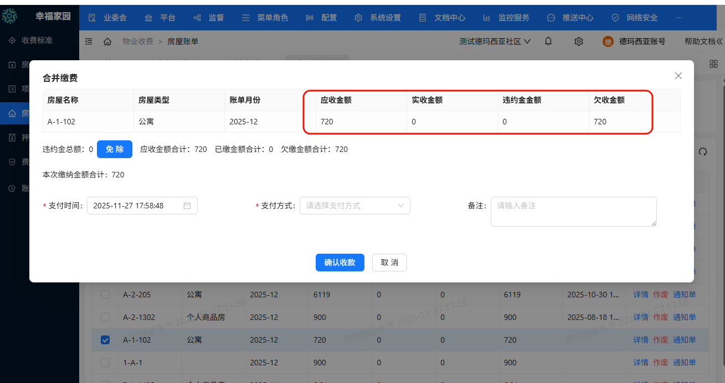Screen dimensions: 725x383
Task: Click the 德玛西亚账号 avatar icon
Action: [x=608, y=41]
